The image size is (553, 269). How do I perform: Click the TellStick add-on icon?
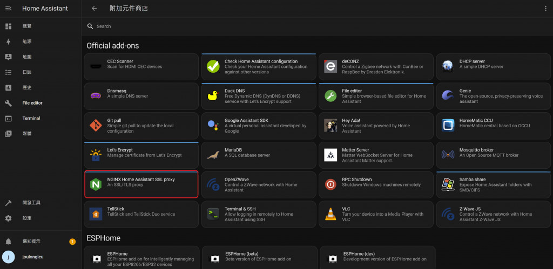point(96,214)
